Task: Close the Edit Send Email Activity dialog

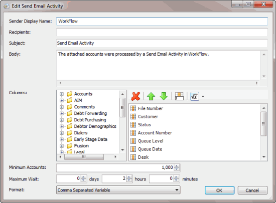Action: 263,4
